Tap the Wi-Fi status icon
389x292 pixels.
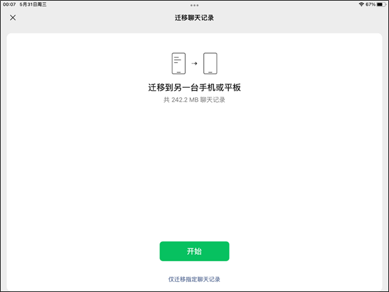(x=361, y=4)
